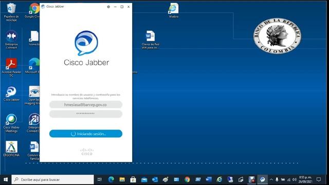Open Word from the taskbar
The width and height of the screenshot is (329, 185).
point(209,179)
